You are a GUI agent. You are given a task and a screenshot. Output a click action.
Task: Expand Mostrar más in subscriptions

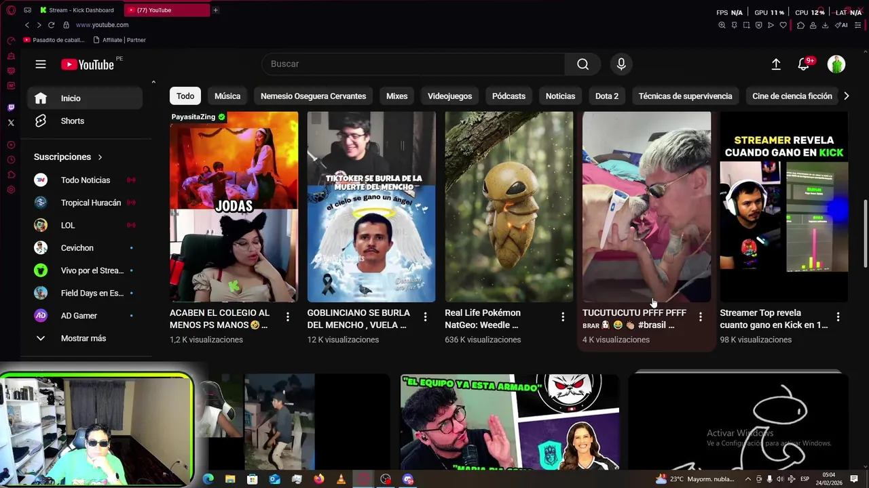tap(85, 338)
